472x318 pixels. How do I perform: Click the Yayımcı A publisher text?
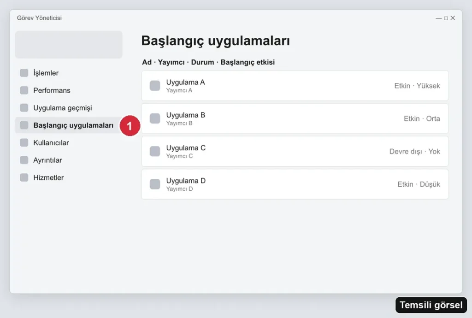(179, 90)
